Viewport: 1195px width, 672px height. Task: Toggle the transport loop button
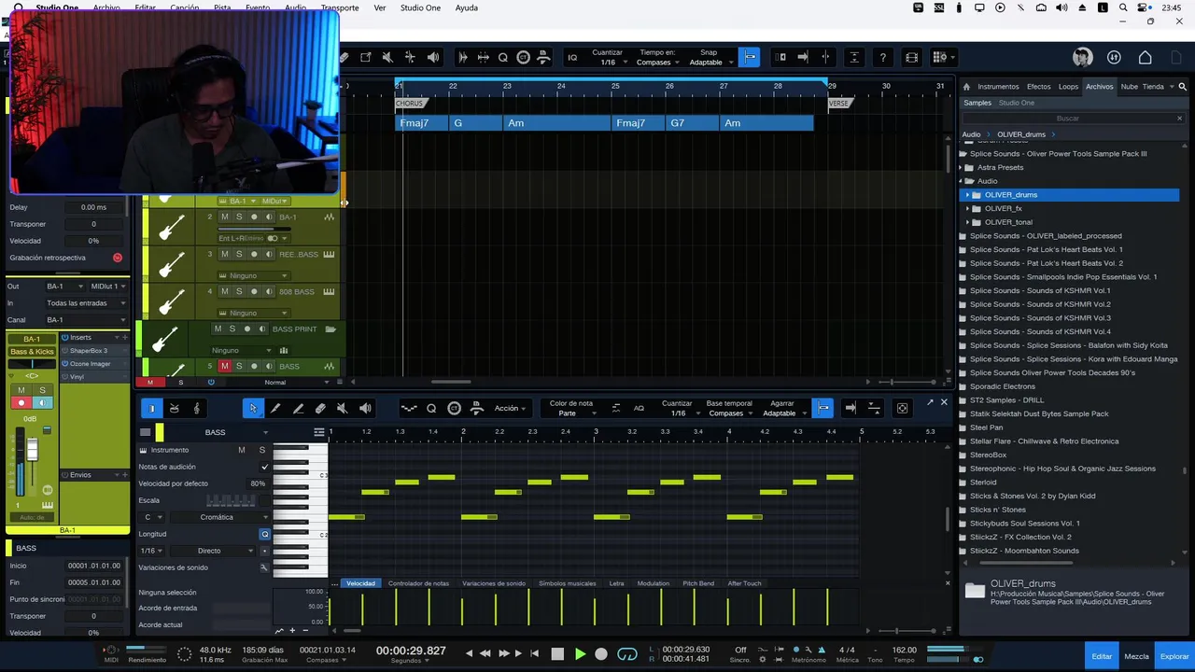(627, 654)
